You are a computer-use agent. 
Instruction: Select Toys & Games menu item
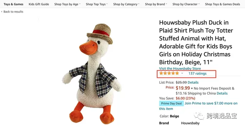tap(13, 4)
